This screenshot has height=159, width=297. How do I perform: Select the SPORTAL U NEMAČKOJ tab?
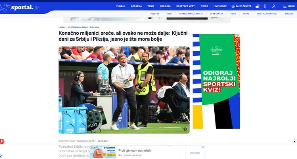267,14
